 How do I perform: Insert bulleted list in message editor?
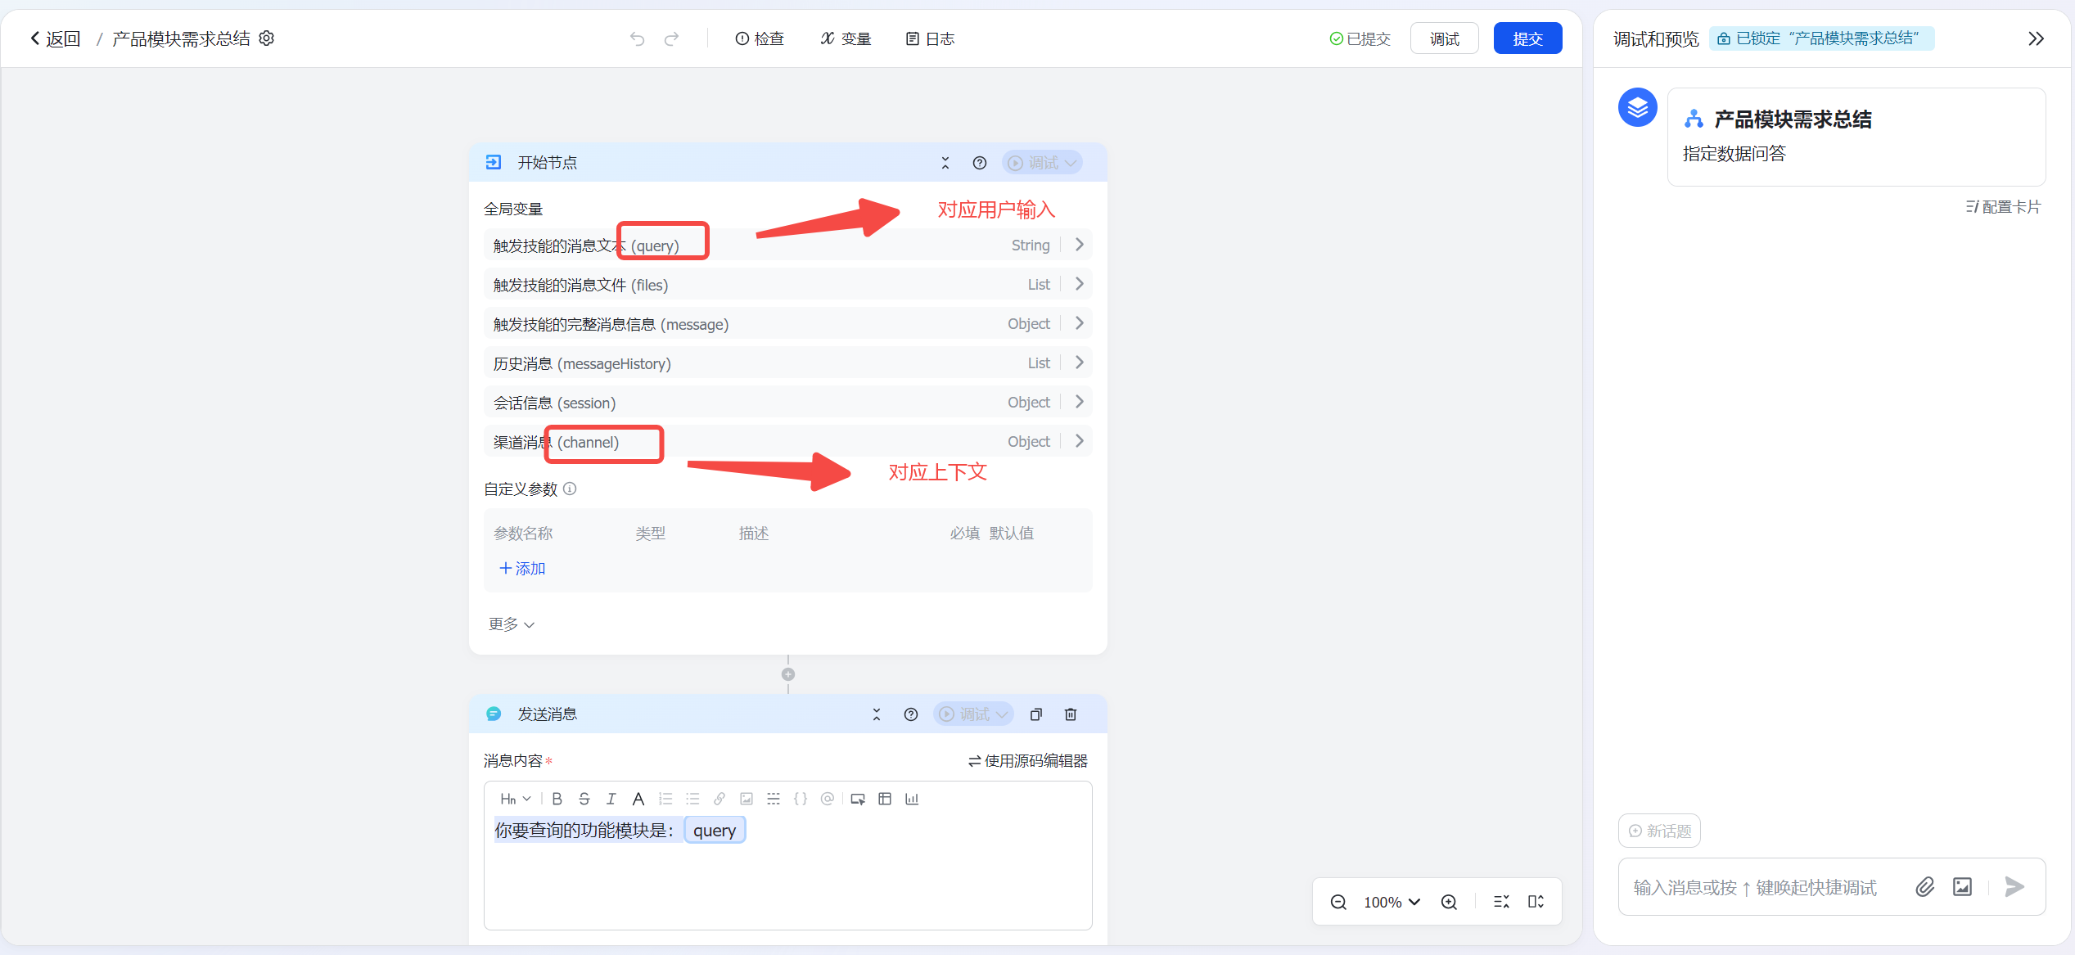(x=692, y=799)
